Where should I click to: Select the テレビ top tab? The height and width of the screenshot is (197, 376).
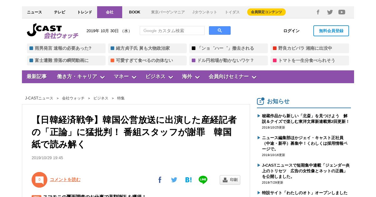(60, 12)
